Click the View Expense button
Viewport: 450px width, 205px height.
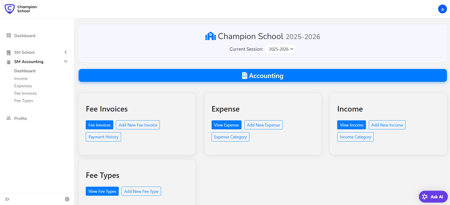point(226,125)
